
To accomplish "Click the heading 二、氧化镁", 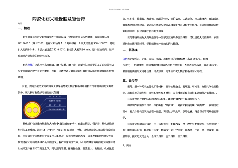I will pyautogui.click(x=130, y=50).
